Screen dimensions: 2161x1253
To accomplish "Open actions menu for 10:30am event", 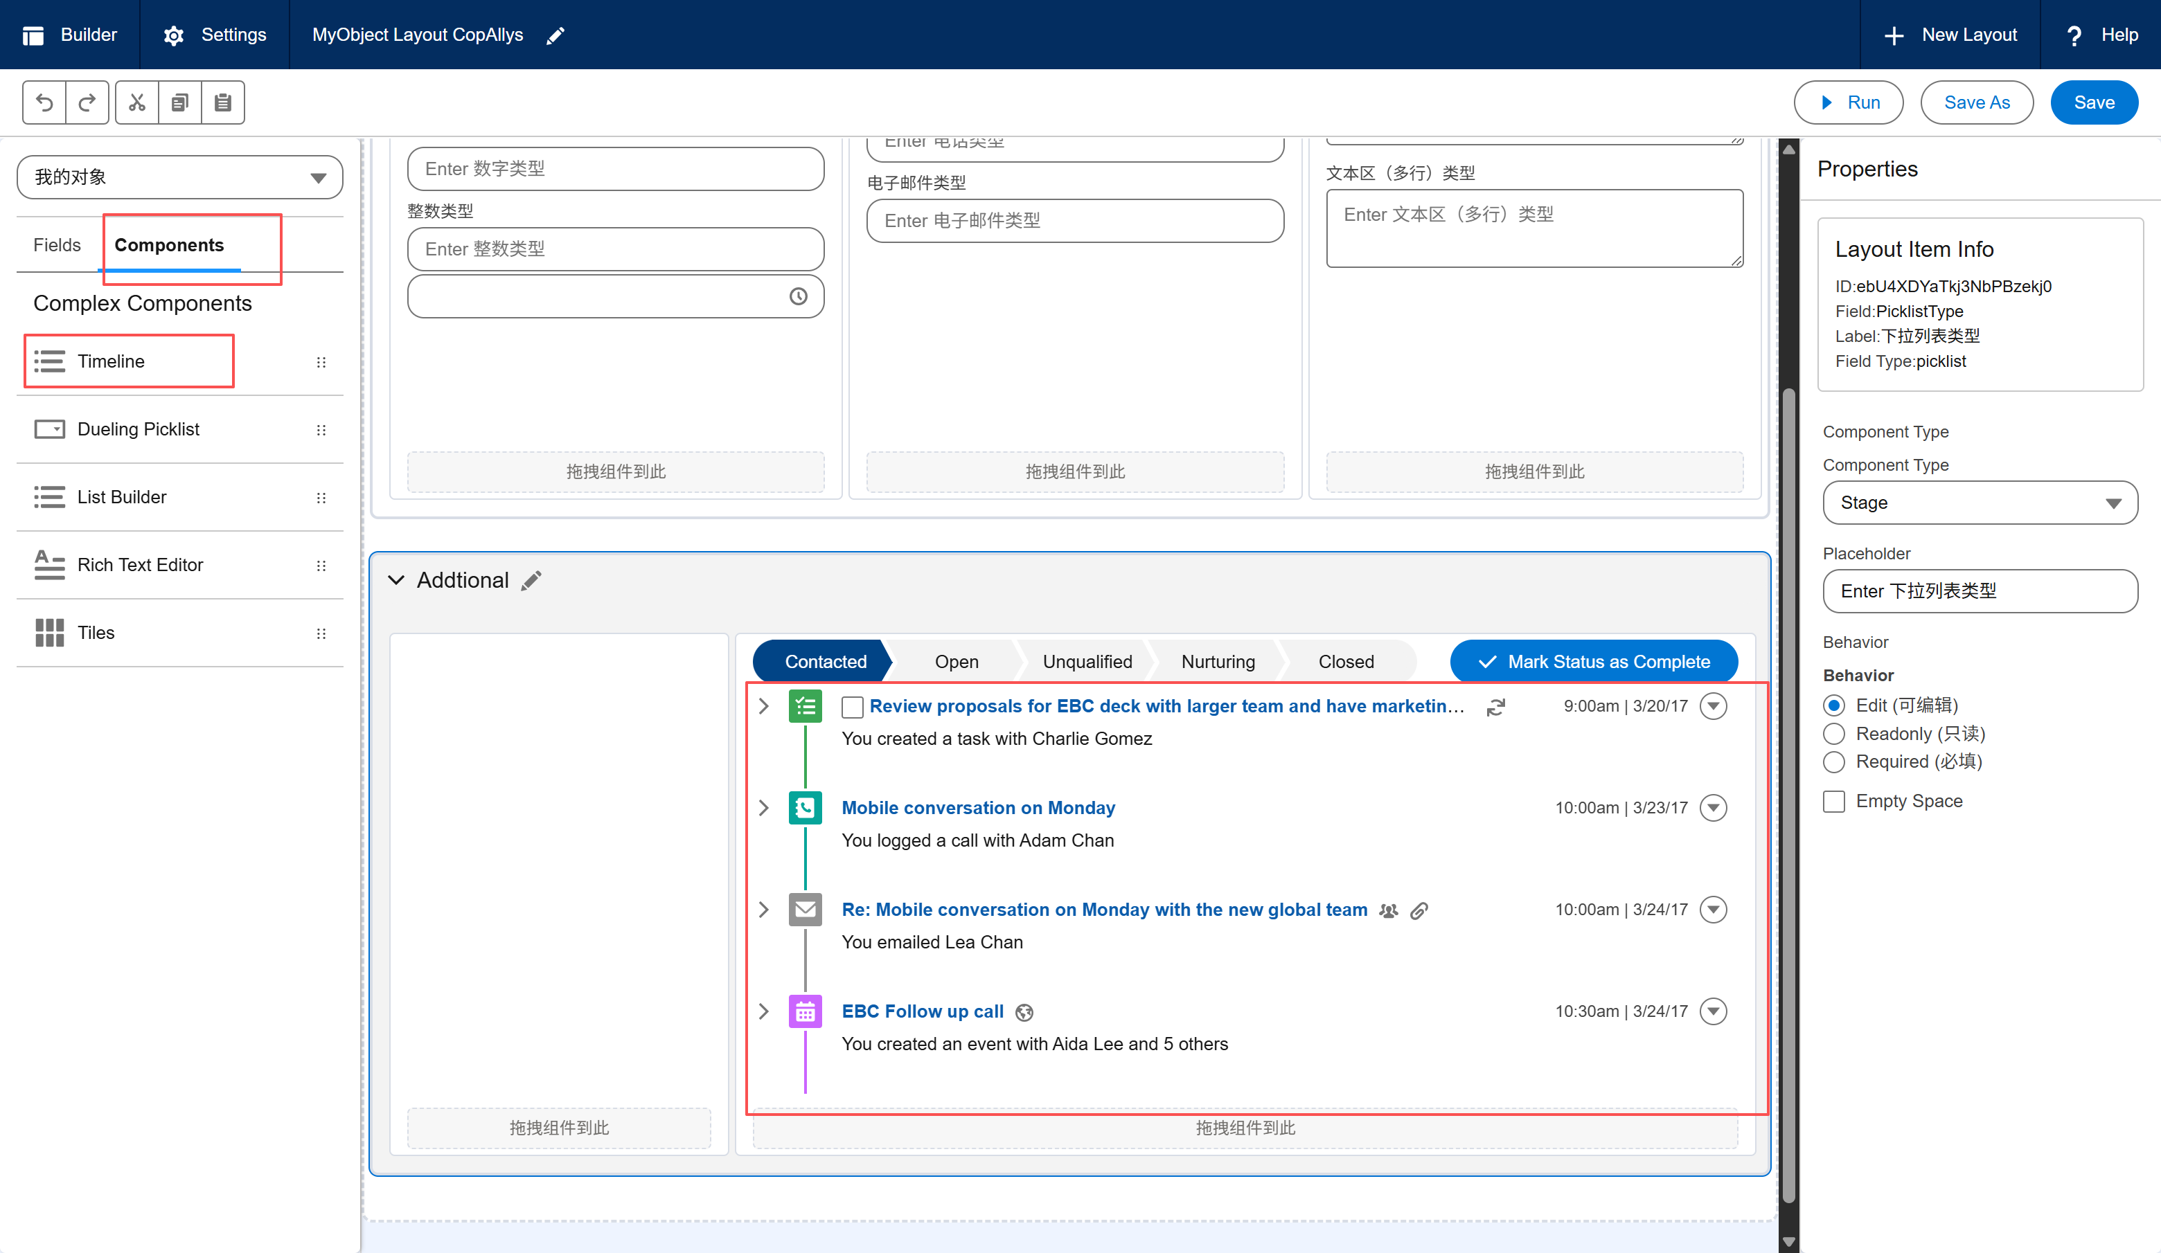I will tap(1714, 1012).
